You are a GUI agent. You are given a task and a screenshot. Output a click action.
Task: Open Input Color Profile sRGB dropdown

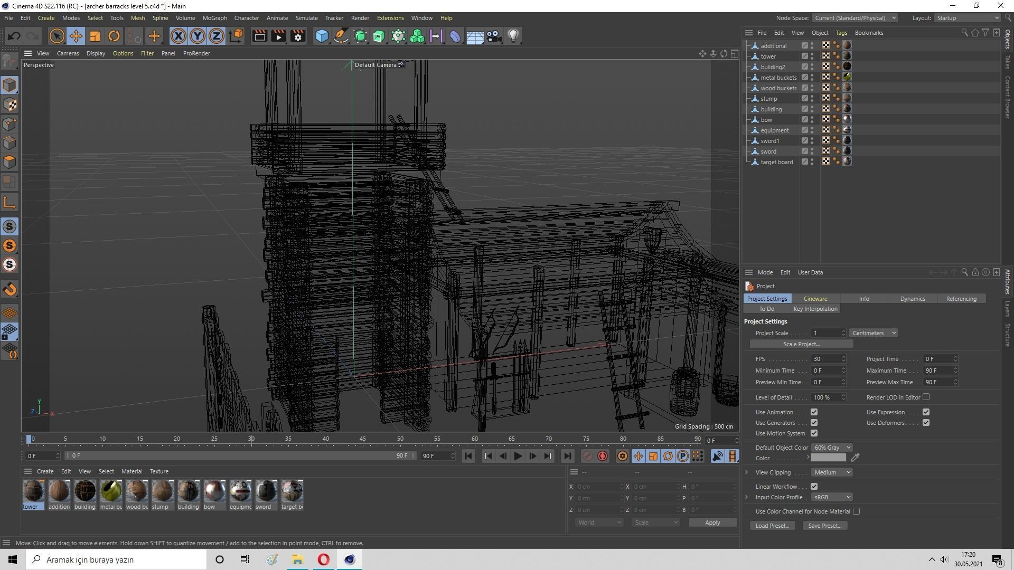832,497
